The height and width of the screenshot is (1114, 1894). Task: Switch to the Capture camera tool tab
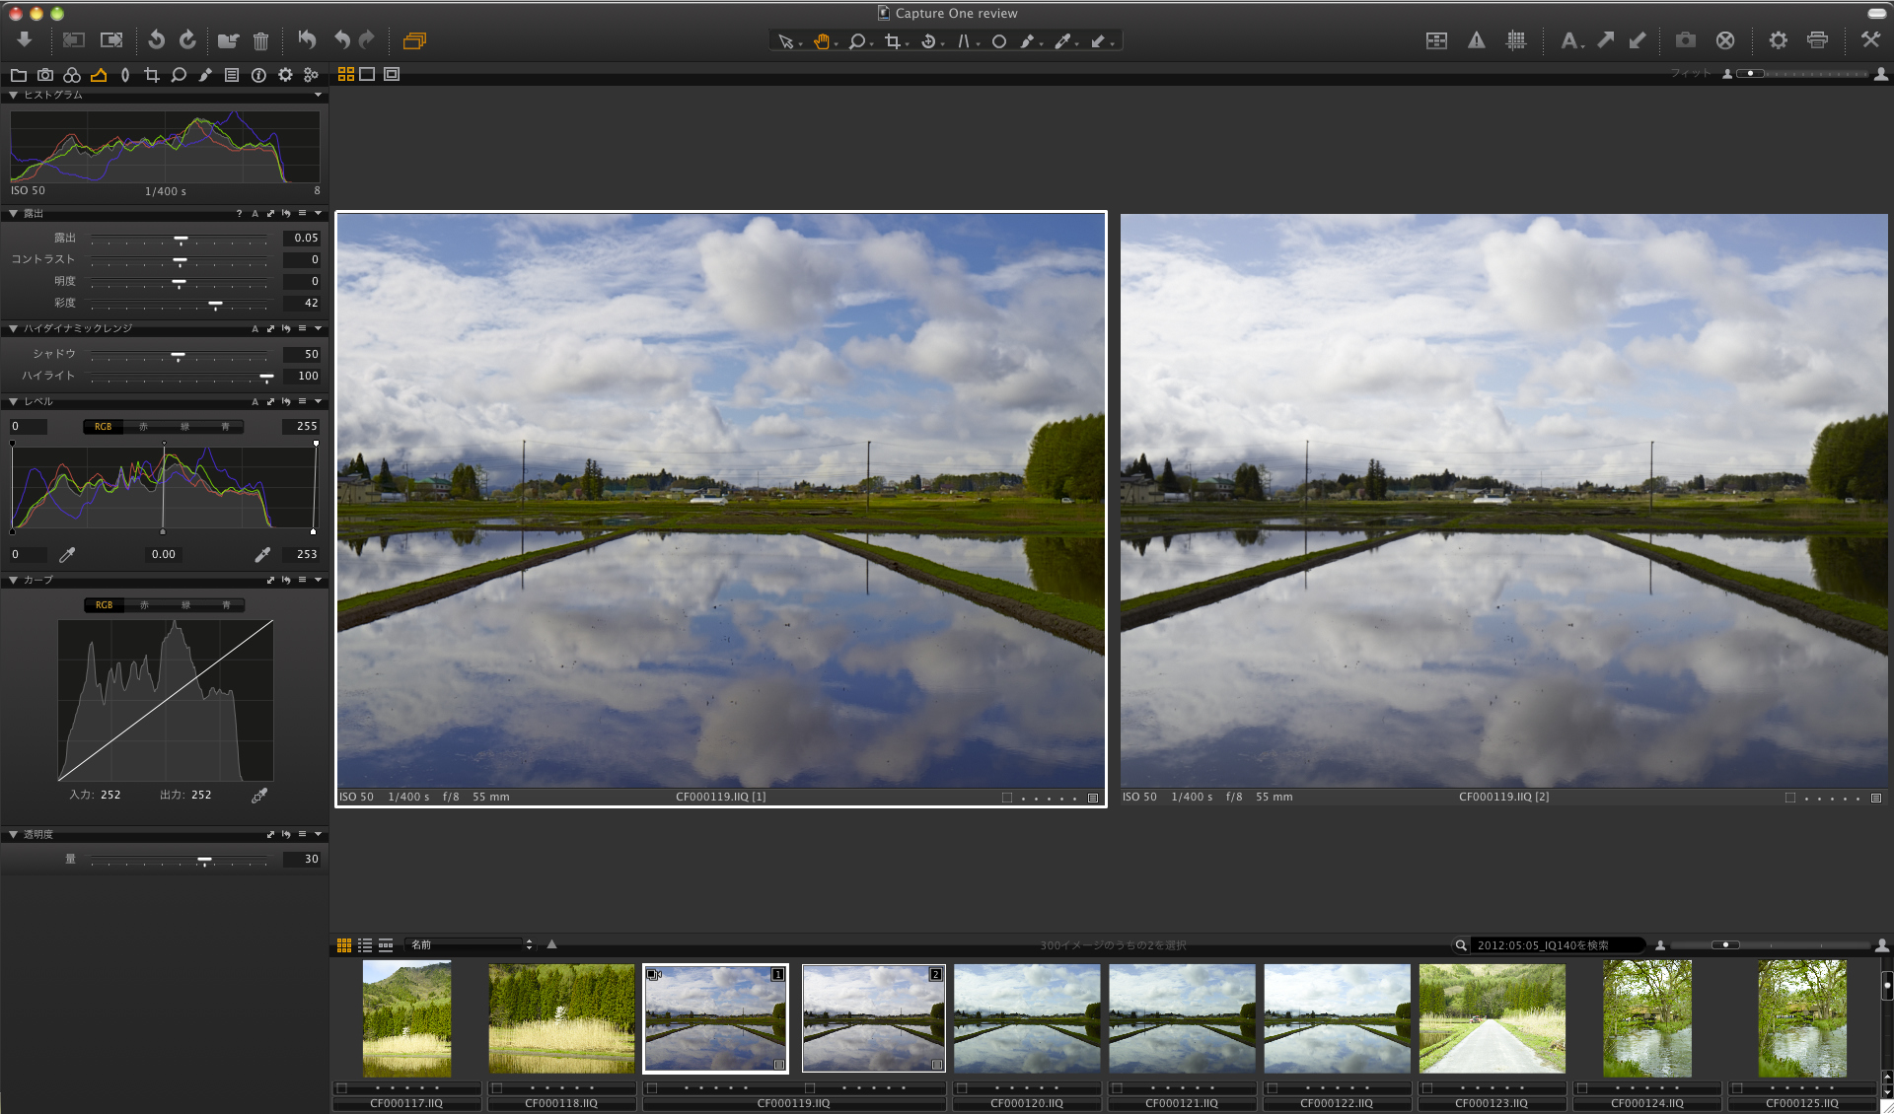pyautogui.click(x=45, y=75)
